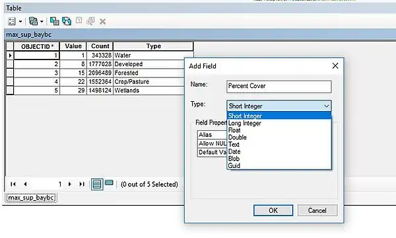
Task: Go to first record in table
Action: pyautogui.click(x=13, y=184)
